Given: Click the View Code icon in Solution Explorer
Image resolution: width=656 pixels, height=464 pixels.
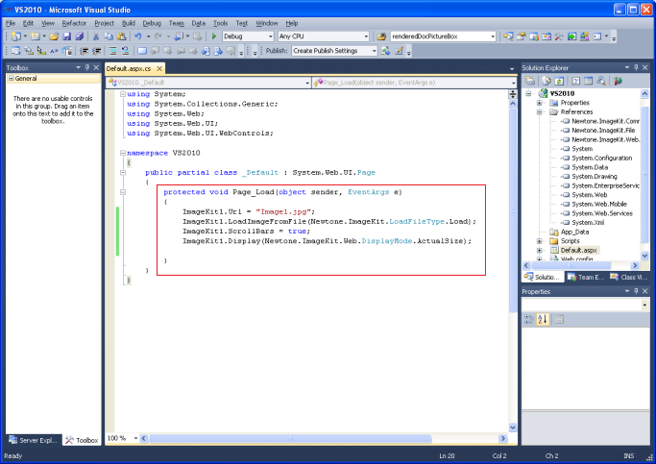Looking at the screenshot, I should click(576, 81).
